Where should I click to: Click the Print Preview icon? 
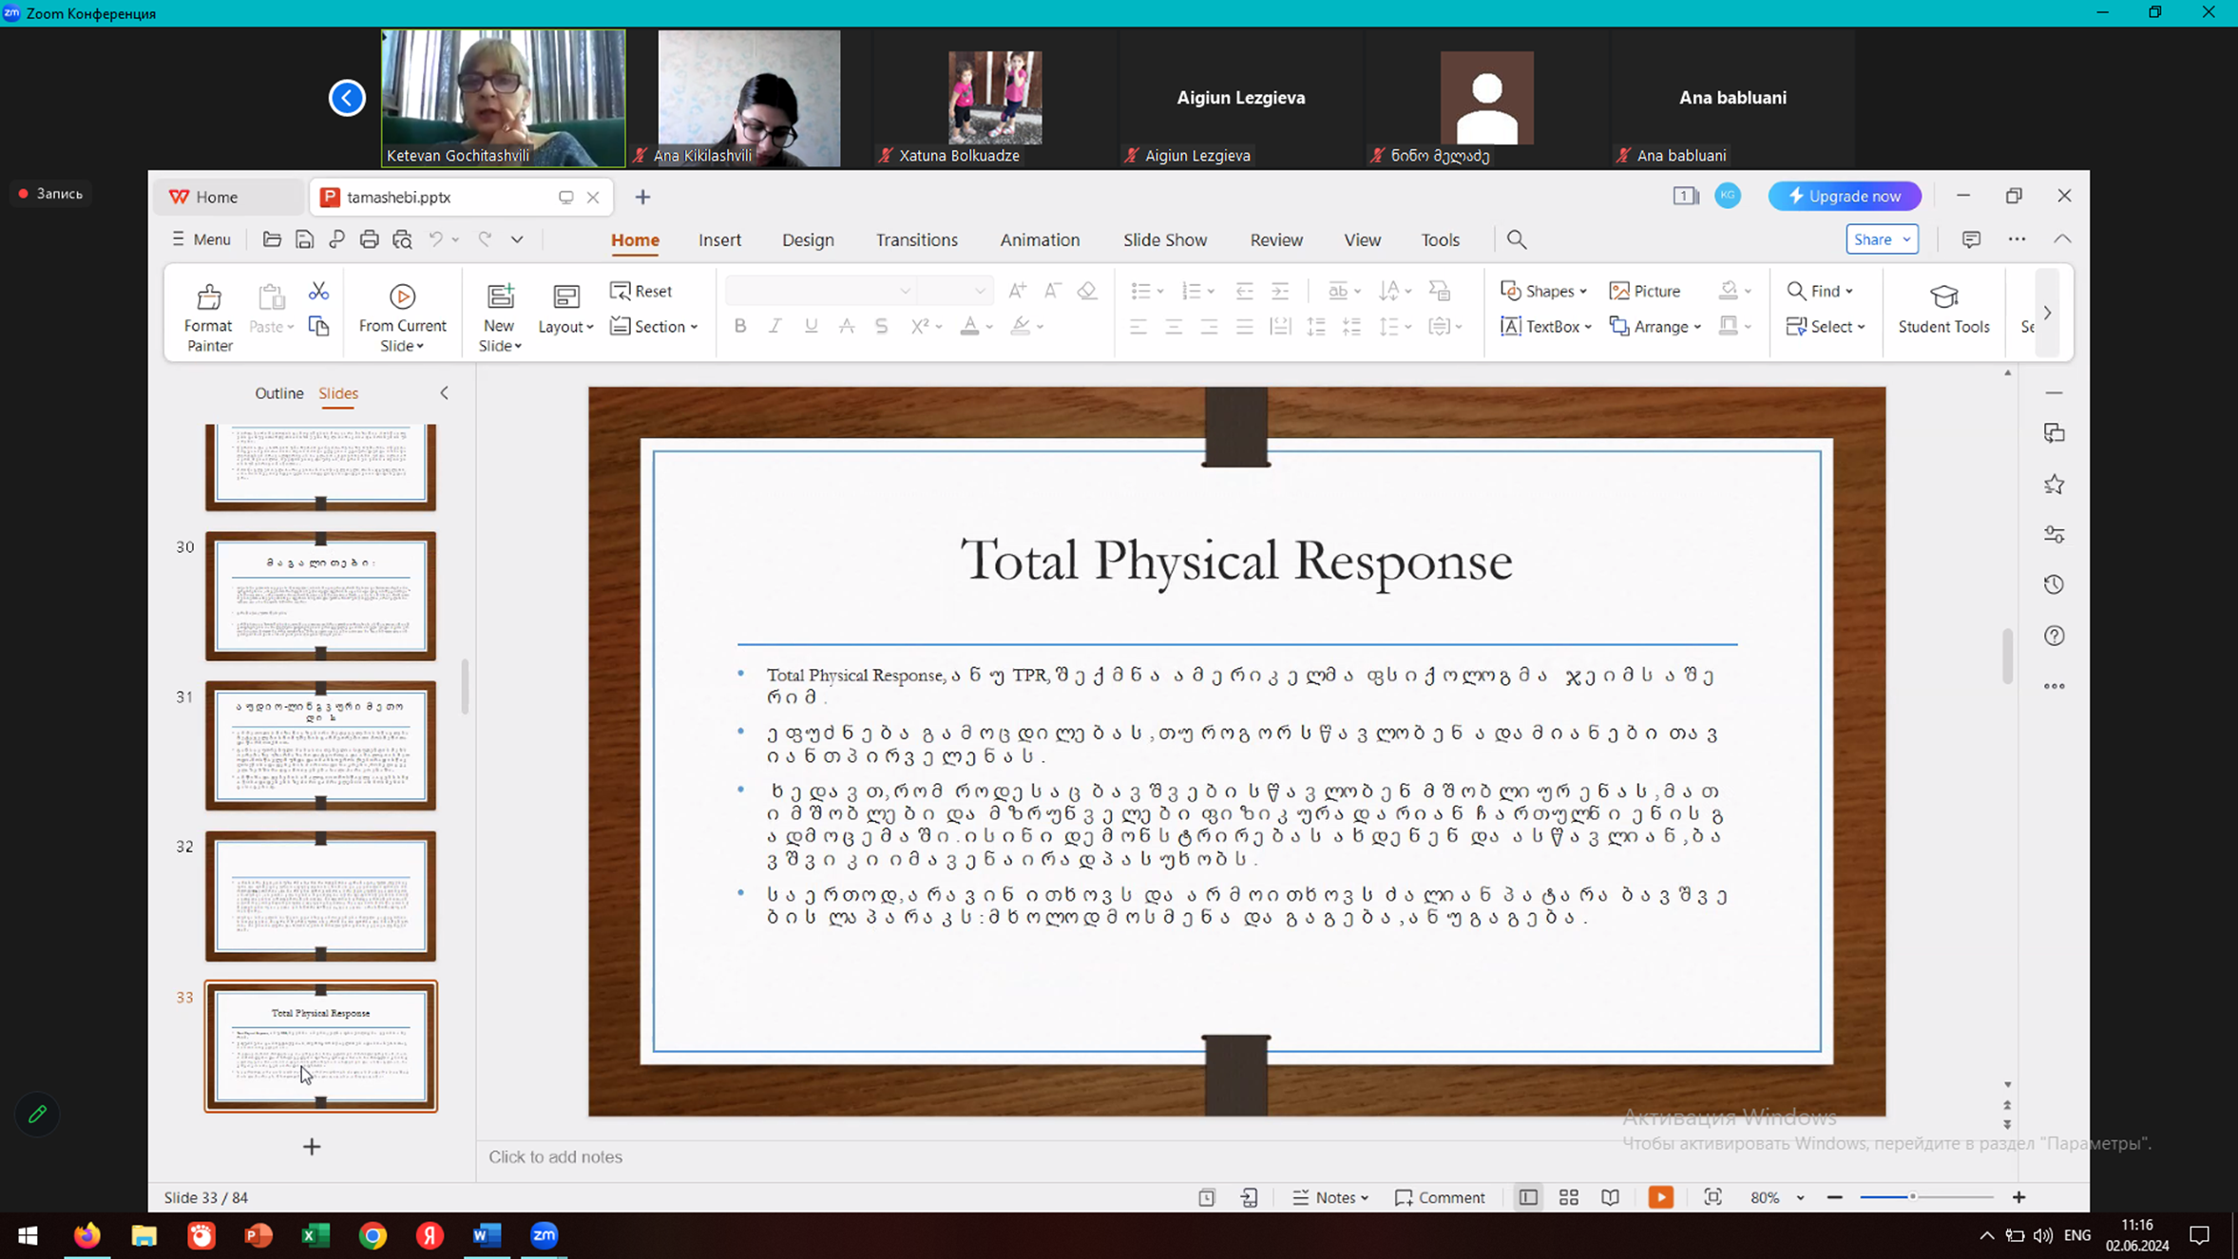(402, 239)
